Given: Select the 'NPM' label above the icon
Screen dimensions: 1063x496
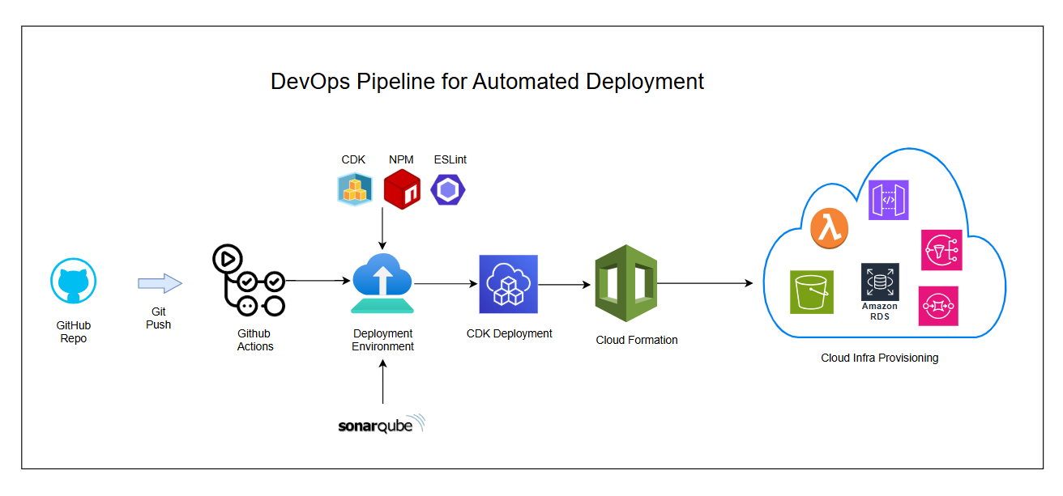Looking at the screenshot, I should (x=401, y=159).
